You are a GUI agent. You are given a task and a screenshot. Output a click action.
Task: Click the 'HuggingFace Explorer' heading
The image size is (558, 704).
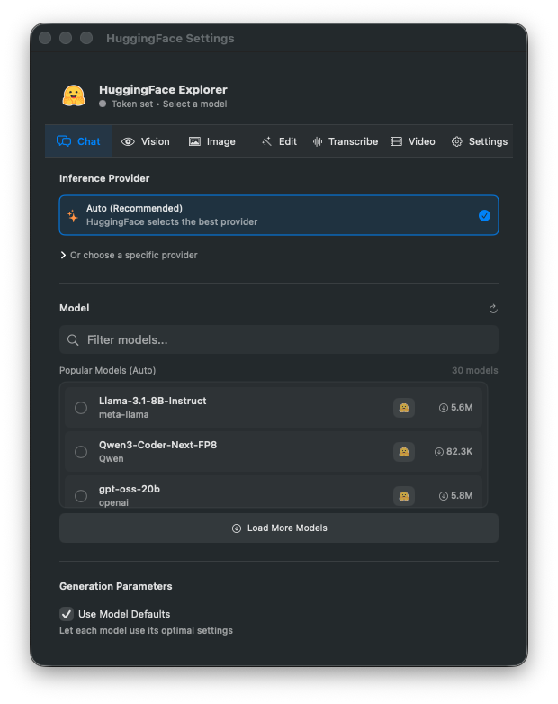point(164,89)
